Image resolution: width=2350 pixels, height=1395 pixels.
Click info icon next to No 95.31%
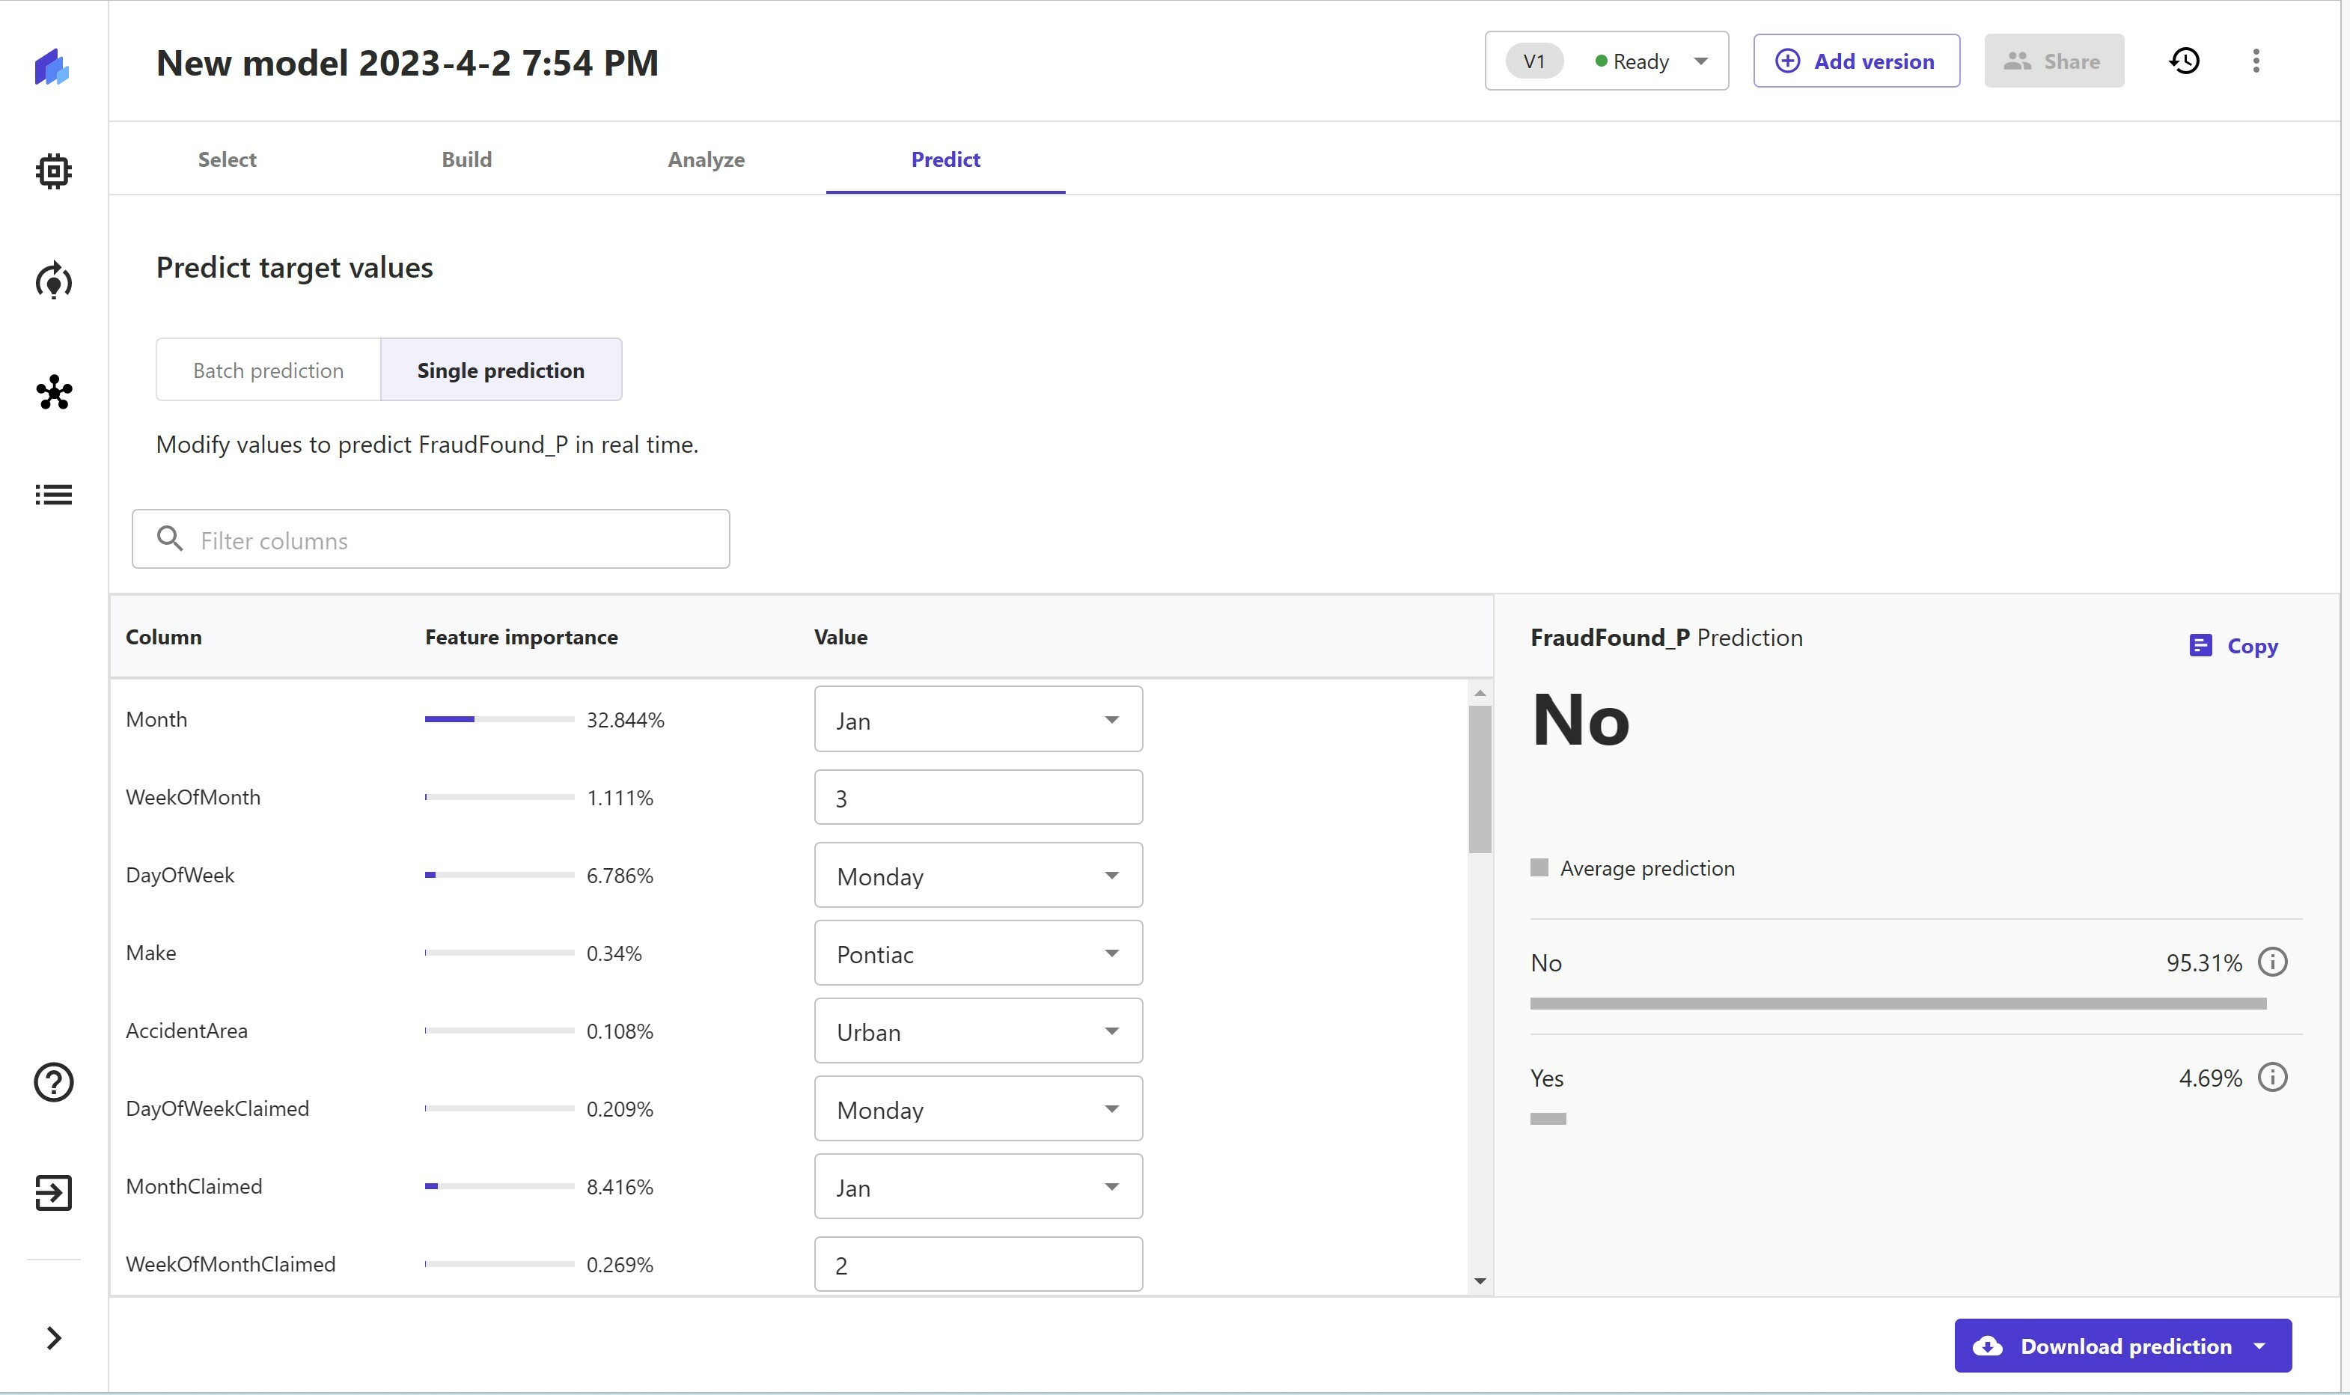coord(2272,962)
